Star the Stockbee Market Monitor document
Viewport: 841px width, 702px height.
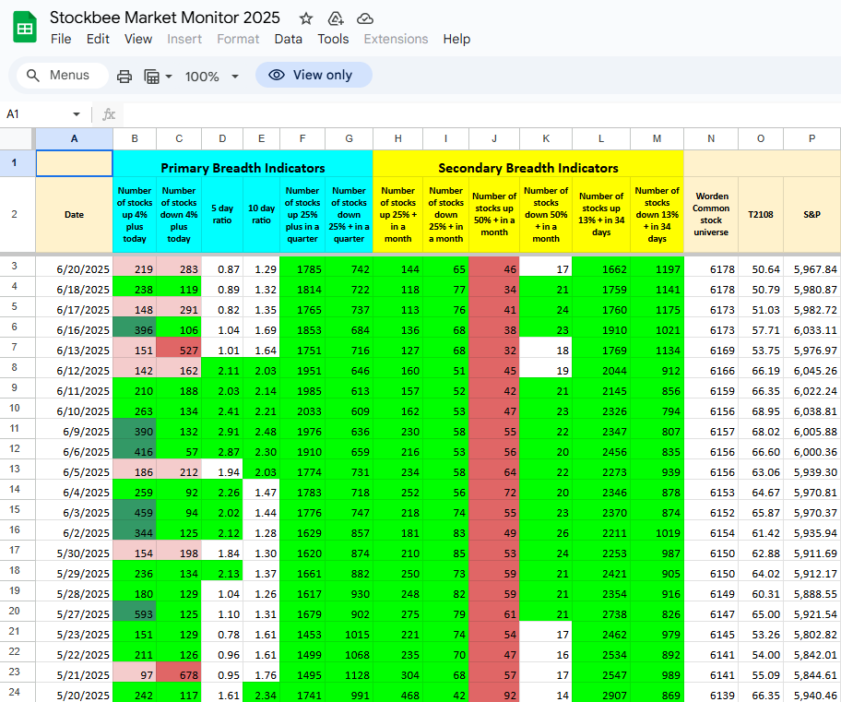click(x=306, y=18)
